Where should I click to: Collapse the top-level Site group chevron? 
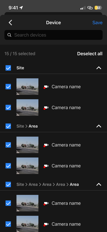pos(99,68)
